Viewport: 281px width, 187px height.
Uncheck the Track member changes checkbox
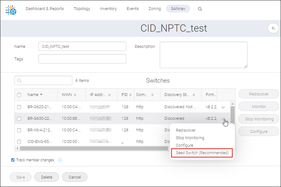tap(13, 160)
